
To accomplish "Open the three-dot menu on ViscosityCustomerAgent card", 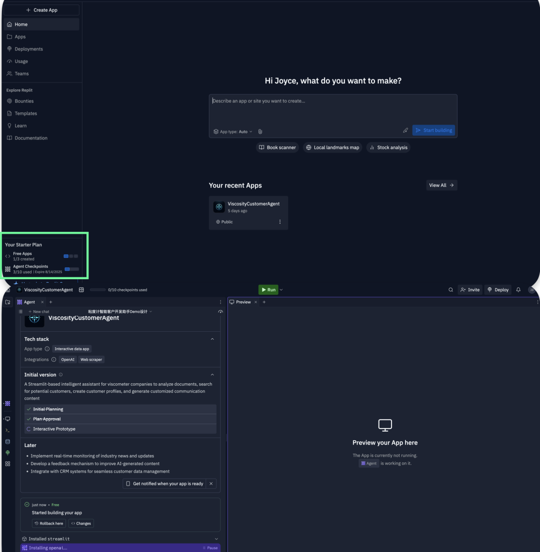I will pyautogui.click(x=280, y=222).
